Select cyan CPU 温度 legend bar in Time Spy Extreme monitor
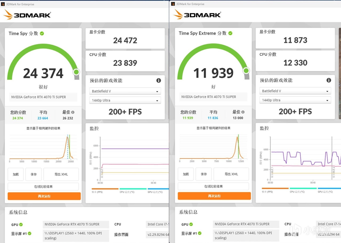 point(303,188)
